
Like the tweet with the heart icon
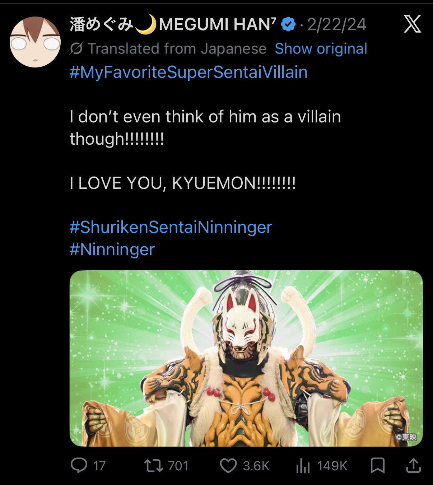click(x=228, y=466)
